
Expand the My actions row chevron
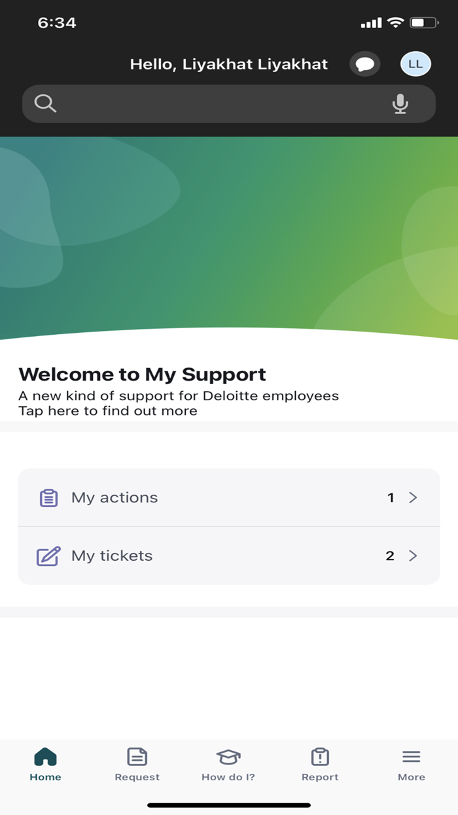tap(413, 497)
